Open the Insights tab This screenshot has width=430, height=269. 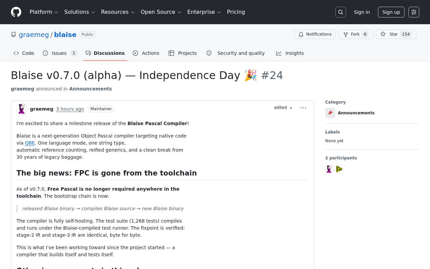(290, 53)
